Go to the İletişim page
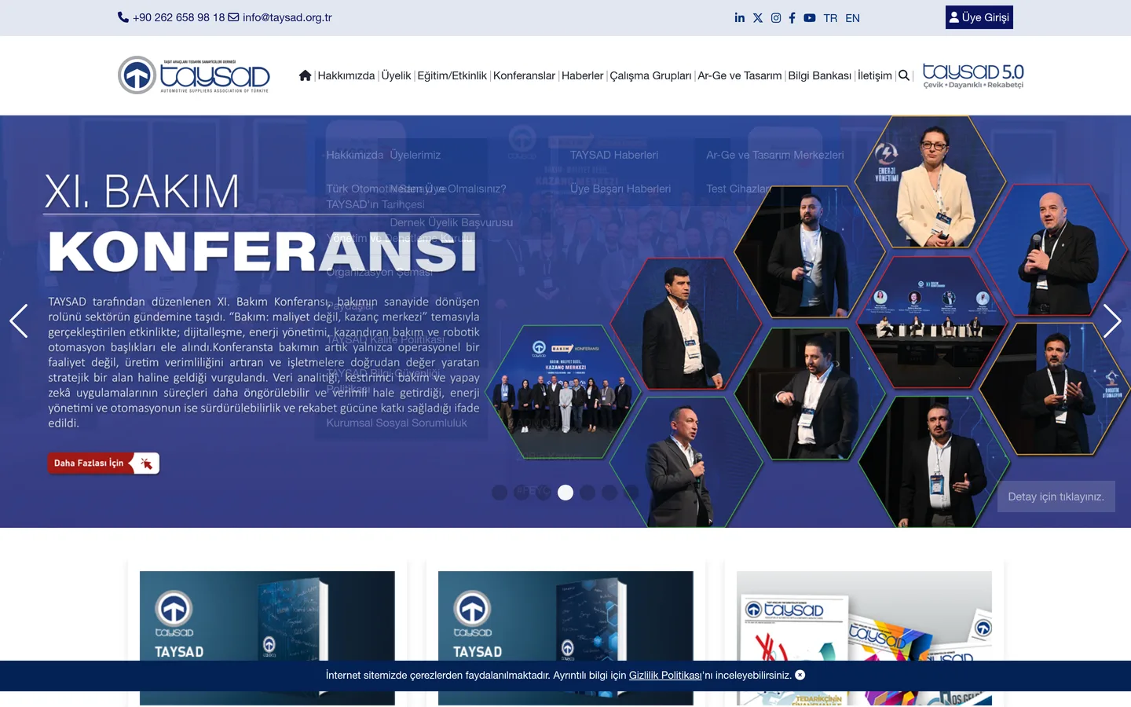 875,75
